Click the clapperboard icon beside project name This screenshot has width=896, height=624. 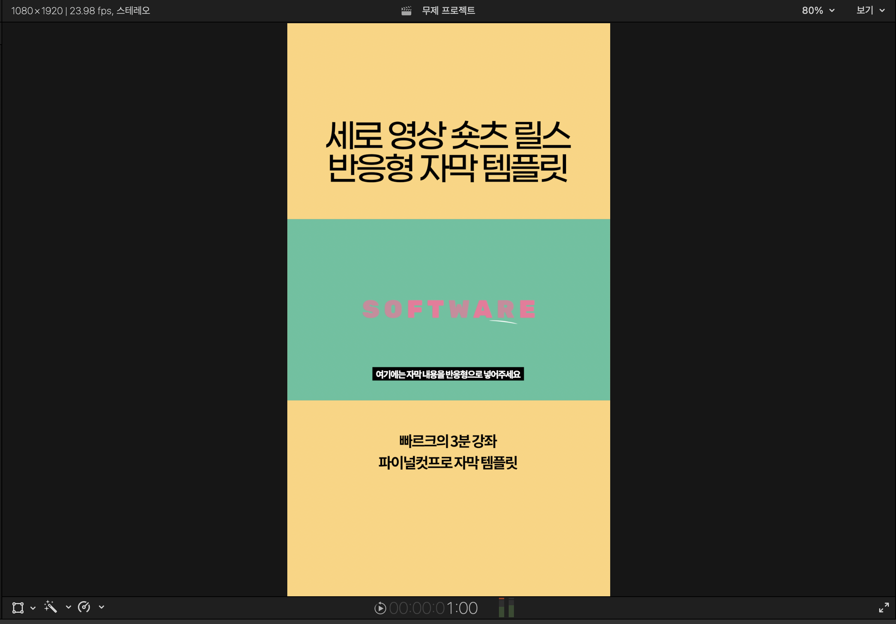pyautogui.click(x=406, y=11)
